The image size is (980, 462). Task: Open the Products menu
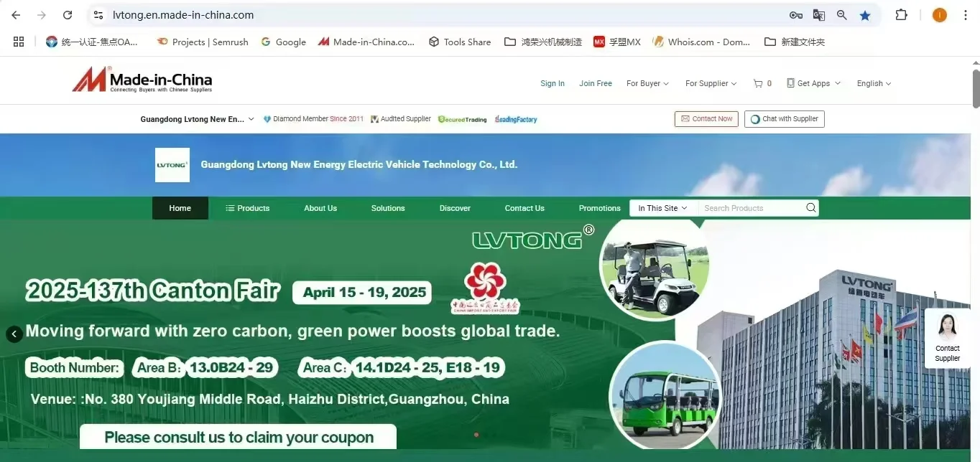pyautogui.click(x=247, y=208)
